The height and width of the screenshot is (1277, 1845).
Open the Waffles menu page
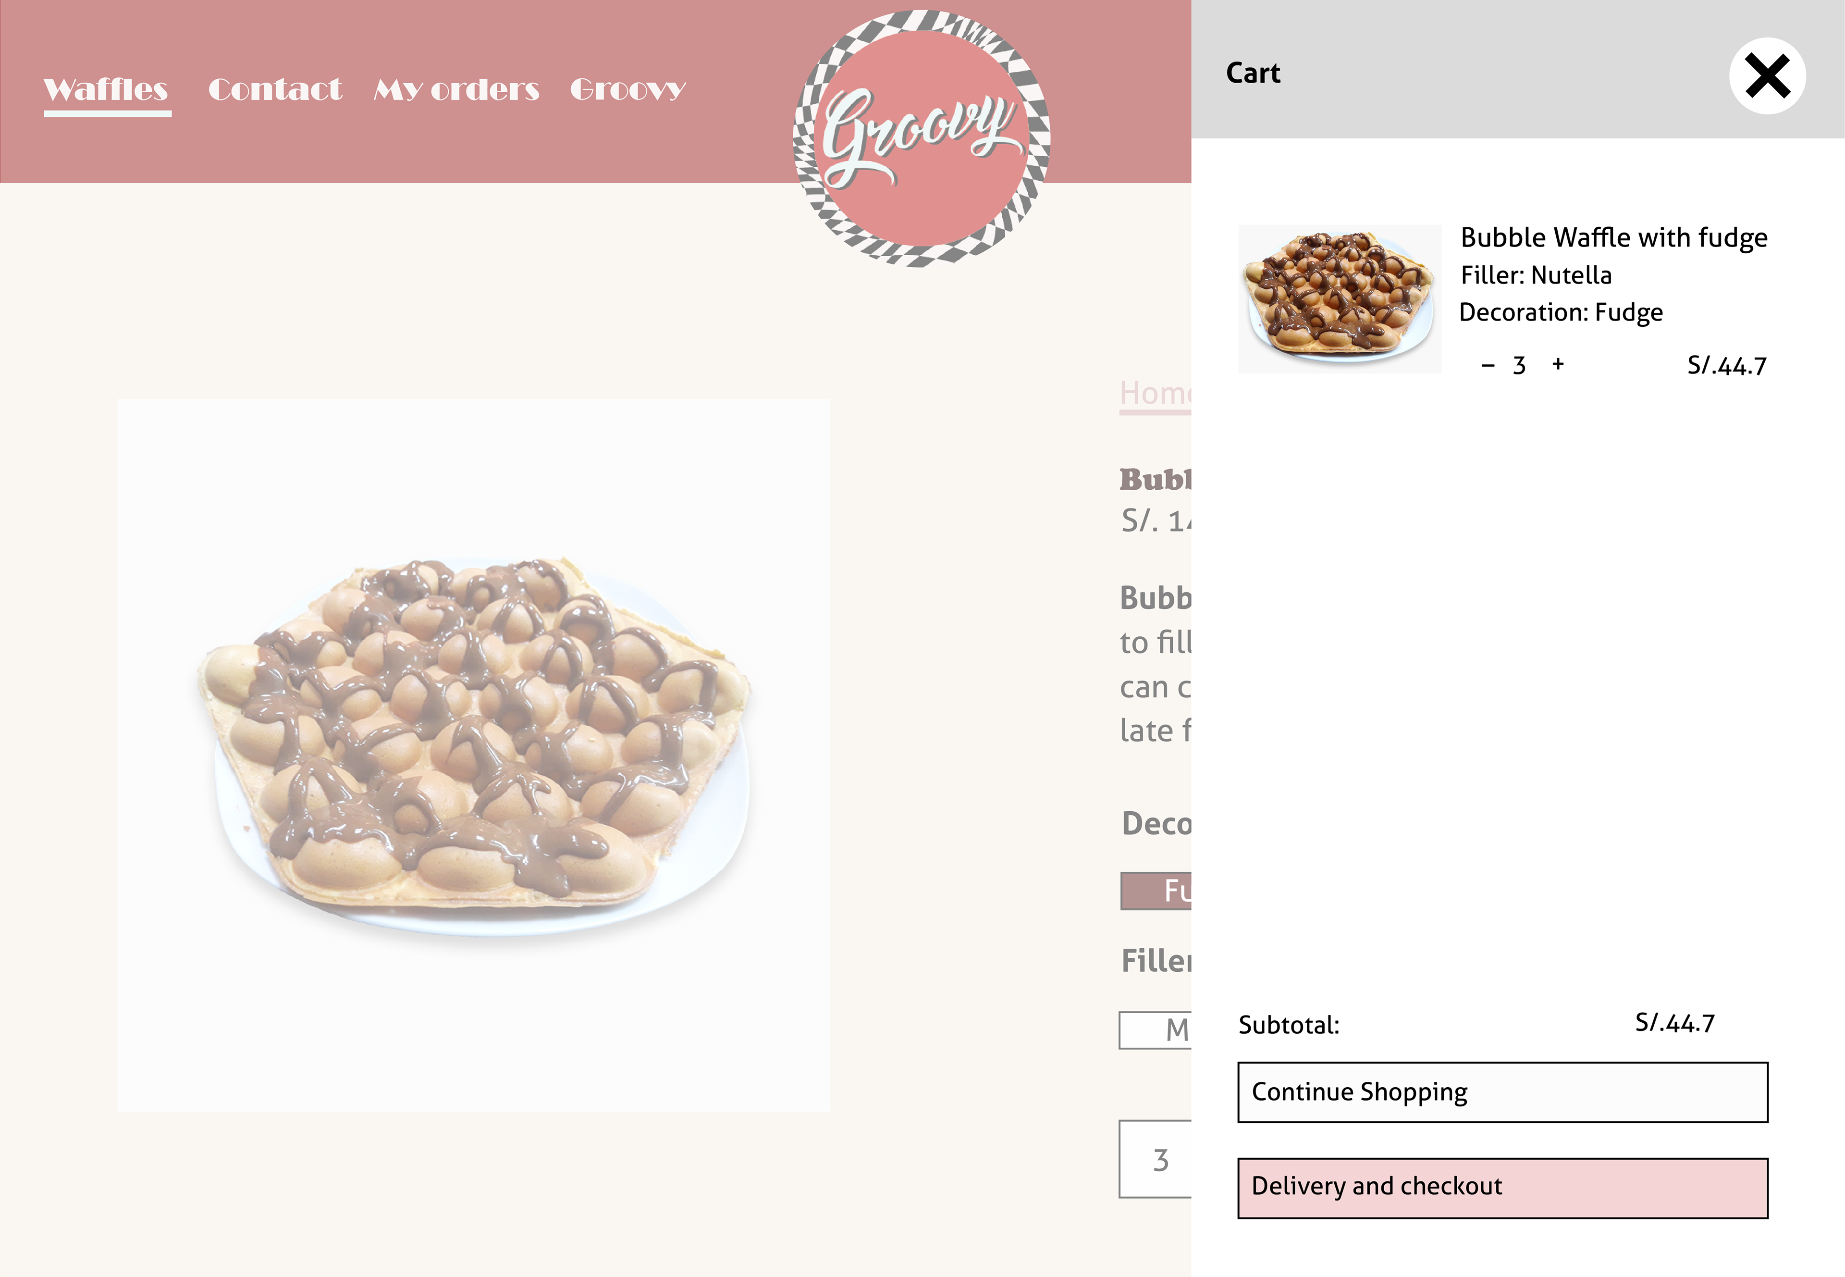[x=106, y=89]
